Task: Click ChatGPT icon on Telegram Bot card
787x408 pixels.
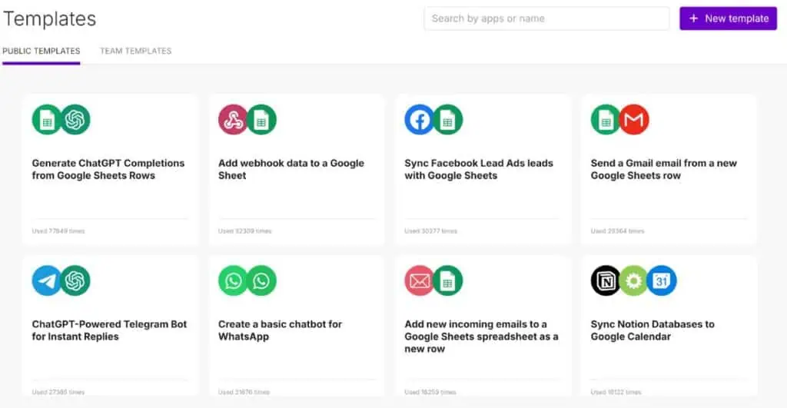Action: point(75,280)
